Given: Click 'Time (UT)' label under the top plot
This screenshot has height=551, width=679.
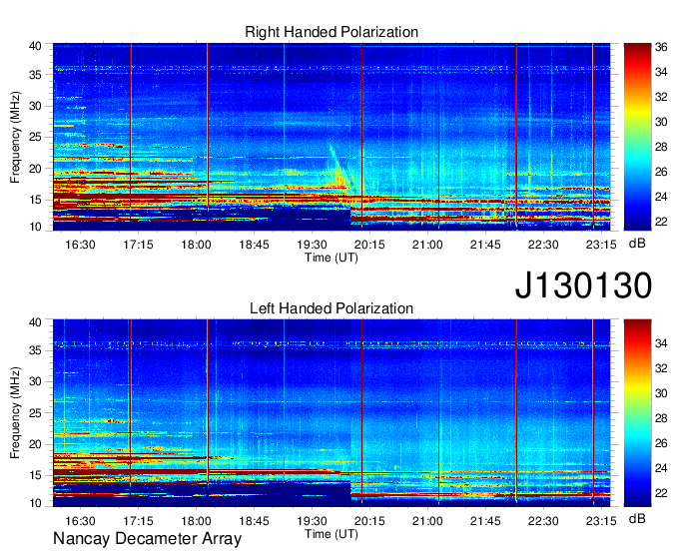Looking at the screenshot, I should coord(332,258).
